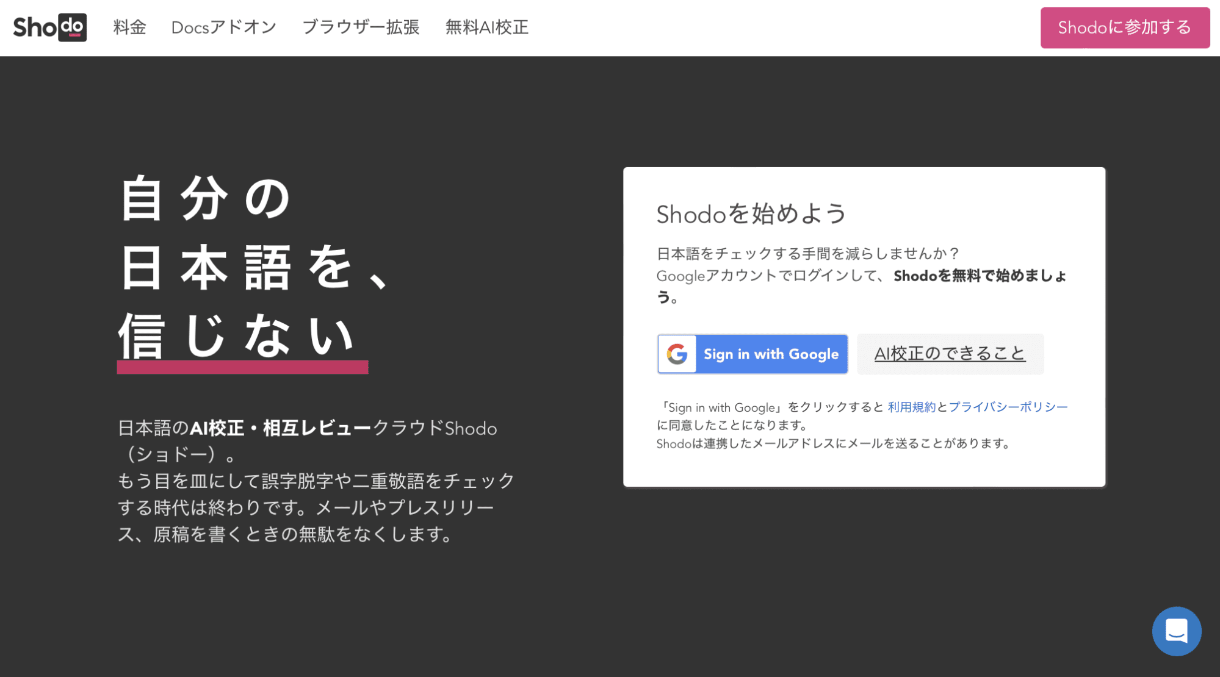Image resolution: width=1220 pixels, height=677 pixels.
Task: Sign in with Google
Action: tap(753, 354)
